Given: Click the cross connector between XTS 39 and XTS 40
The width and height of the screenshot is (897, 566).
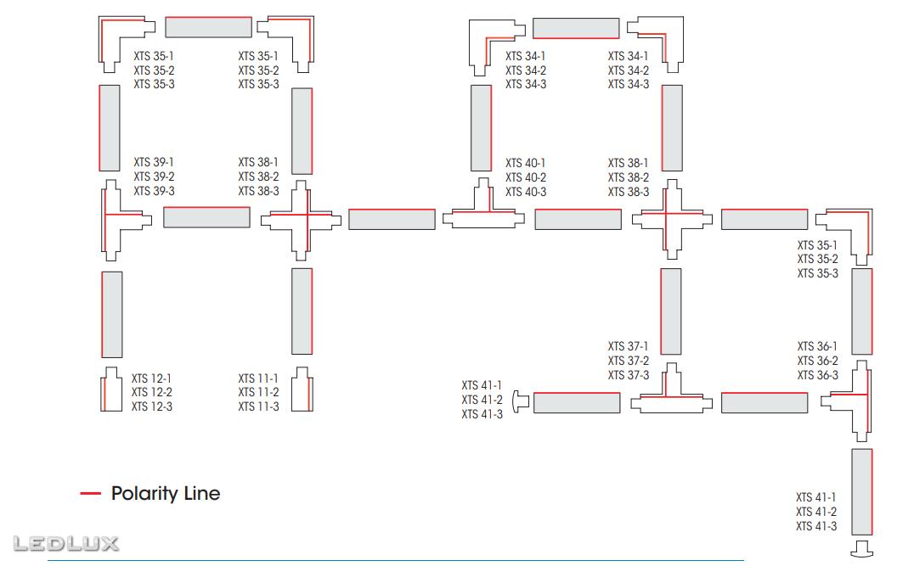Looking at the screenshot, I should (x=302, y=220).
